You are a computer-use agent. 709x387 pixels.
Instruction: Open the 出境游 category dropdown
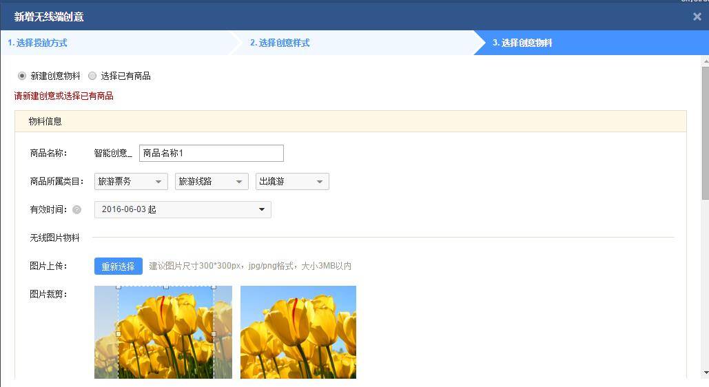point(292,182)
